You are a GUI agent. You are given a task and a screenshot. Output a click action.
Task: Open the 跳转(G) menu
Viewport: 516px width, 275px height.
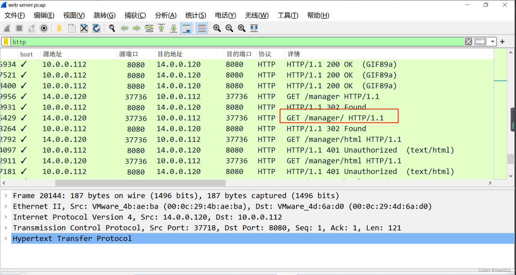coord(105,15)
